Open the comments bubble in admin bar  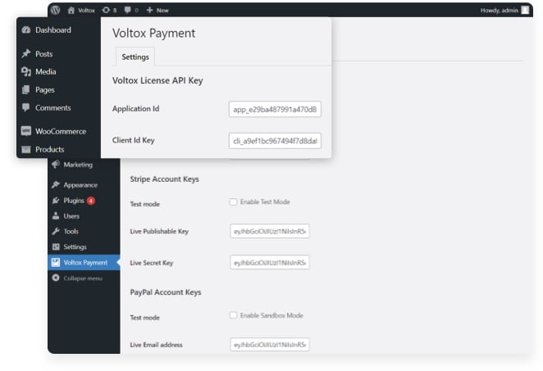[x=127, y=10]
